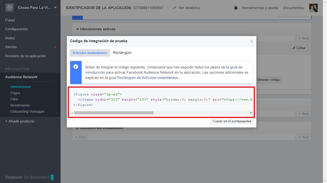Viewport: 327px width, 183px height.
Task: Click the trending arrow icon beside Ver Analytics
Action: 174,8
